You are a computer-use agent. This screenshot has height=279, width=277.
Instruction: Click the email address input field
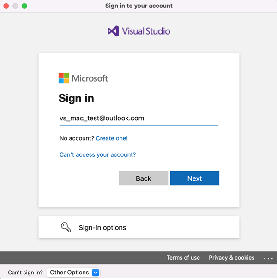[x=139, y=119]
